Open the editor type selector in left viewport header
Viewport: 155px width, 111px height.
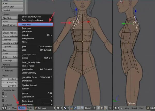[4, 108]
